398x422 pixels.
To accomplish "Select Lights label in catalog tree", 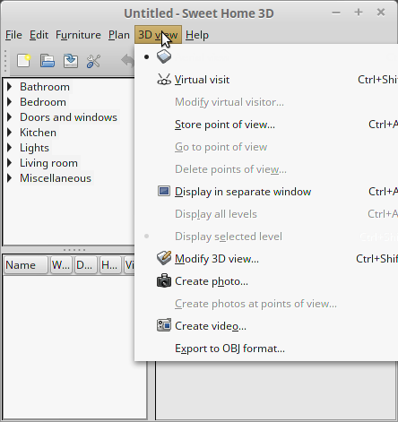I will click(34, 148).
